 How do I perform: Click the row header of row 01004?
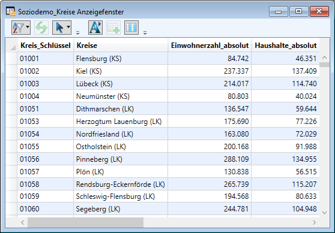(x=12, y=96)
